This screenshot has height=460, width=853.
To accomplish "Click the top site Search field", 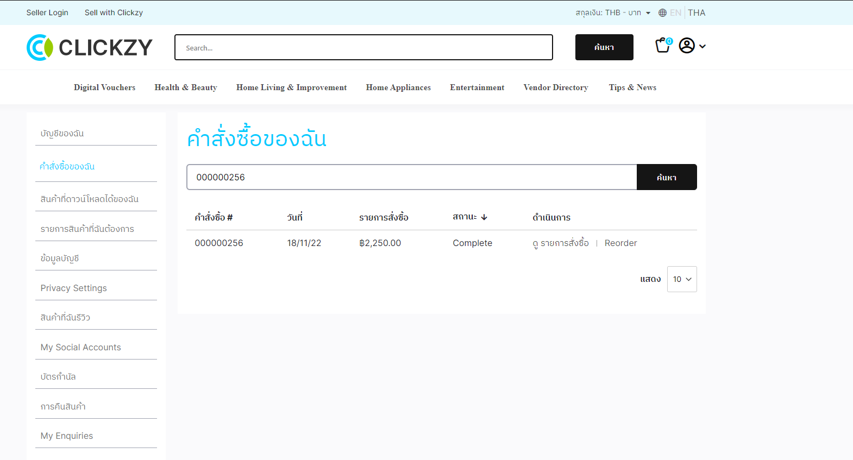I will 363,47.
